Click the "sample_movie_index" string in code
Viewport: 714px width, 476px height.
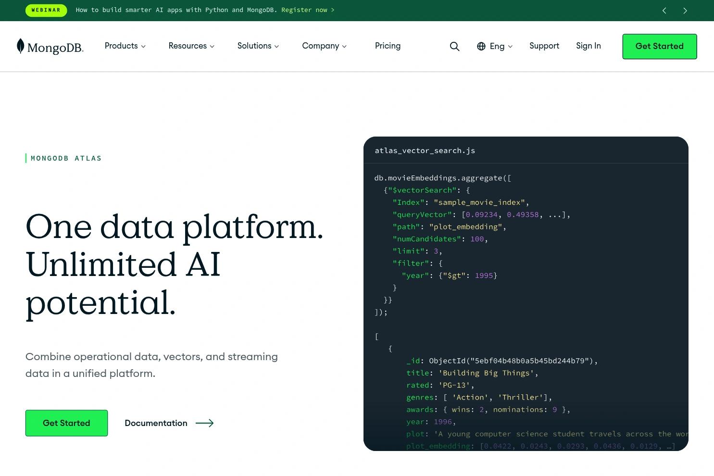[x=479, y=202]
